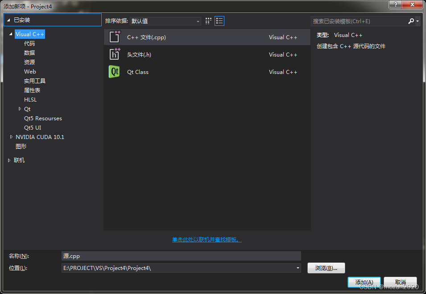The width and height of the screenshot is (426, 294).
Task: Expand the Qt tree node
Action: tap(20, 109)
